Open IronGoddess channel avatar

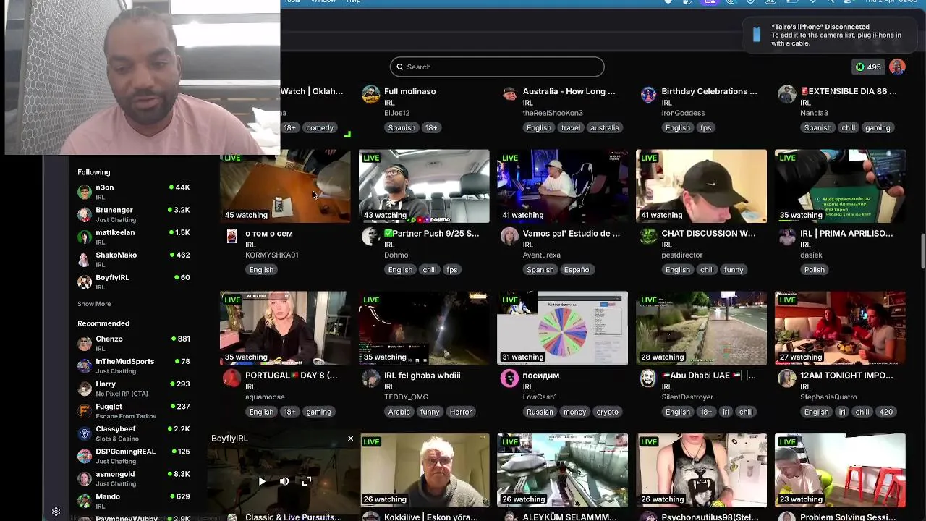[x=648, y=94]
